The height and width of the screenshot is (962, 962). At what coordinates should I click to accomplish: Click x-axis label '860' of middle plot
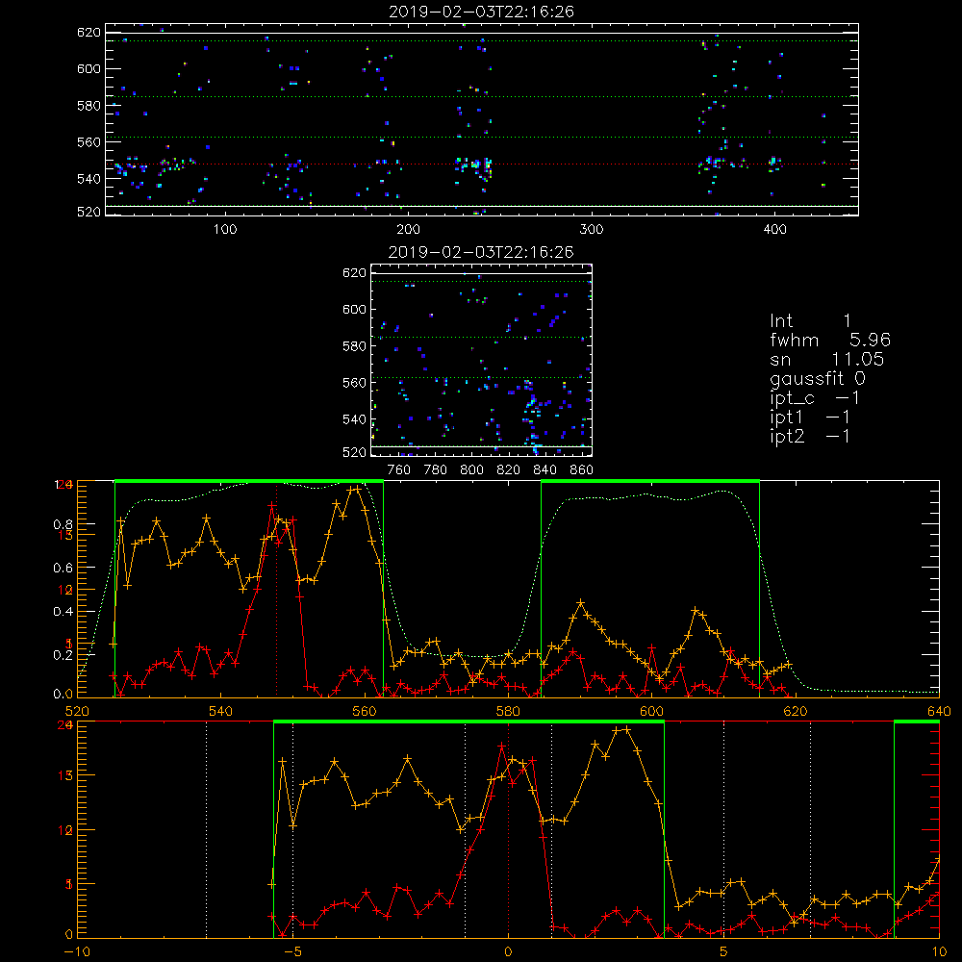tap(582, 470)
